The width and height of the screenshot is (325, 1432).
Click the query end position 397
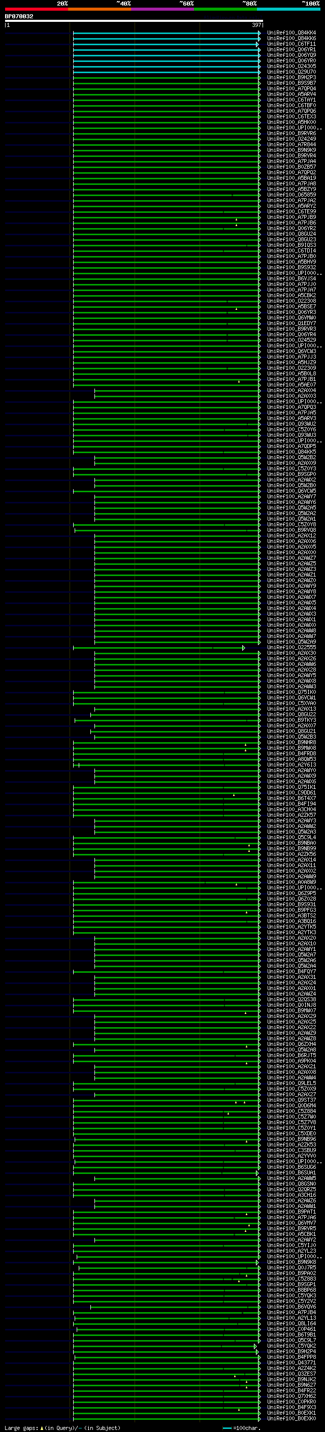(x=256, y=25)
